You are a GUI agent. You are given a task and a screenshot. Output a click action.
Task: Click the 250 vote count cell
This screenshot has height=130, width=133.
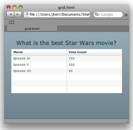(94, 65)
